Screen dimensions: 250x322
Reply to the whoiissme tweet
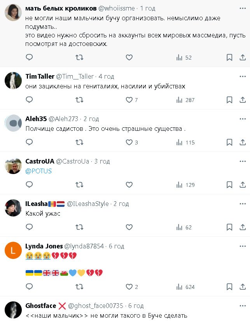tap(29, 58)
